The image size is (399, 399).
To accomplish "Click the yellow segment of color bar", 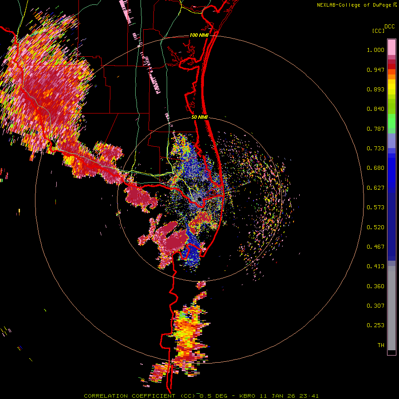I will 391,86.
